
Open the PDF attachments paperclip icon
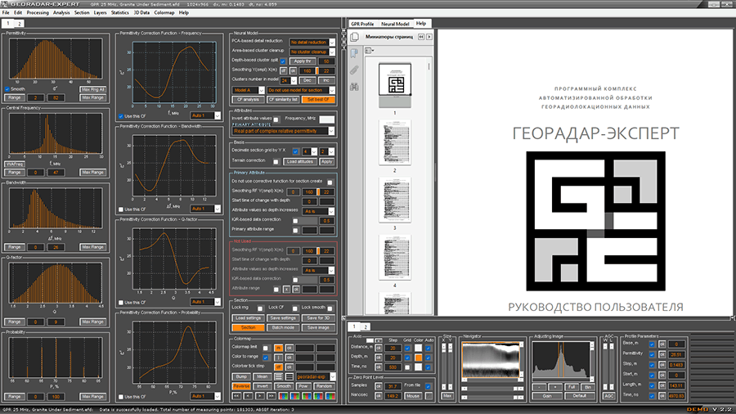pyautogui.click(x=354, y=70)
